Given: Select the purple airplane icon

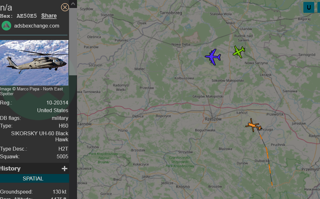Looking at the screenshot, I should pos(213,57).
